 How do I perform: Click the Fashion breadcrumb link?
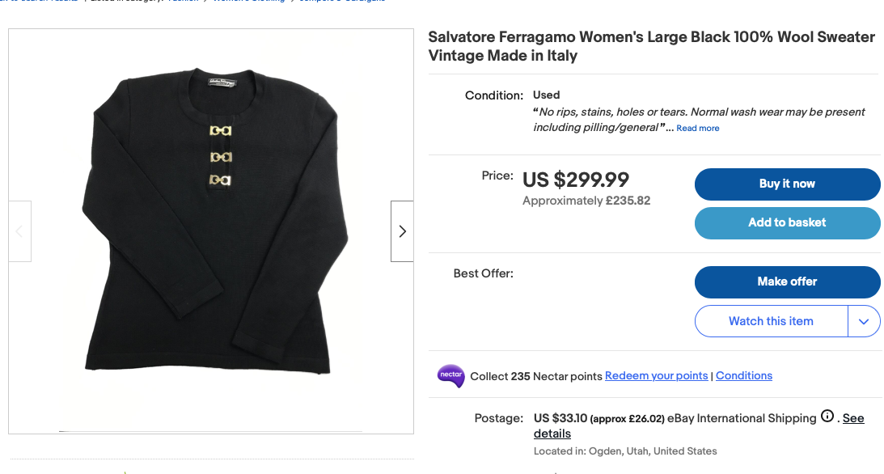pos(184,1)
